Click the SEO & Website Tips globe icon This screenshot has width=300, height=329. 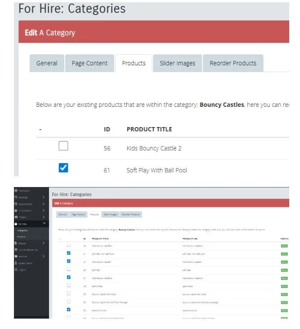point(16,250)
